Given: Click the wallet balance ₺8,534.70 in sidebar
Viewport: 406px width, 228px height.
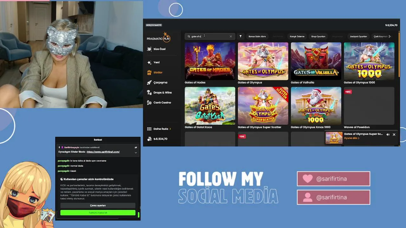Looking at the screenshot, I should [157, 139].
